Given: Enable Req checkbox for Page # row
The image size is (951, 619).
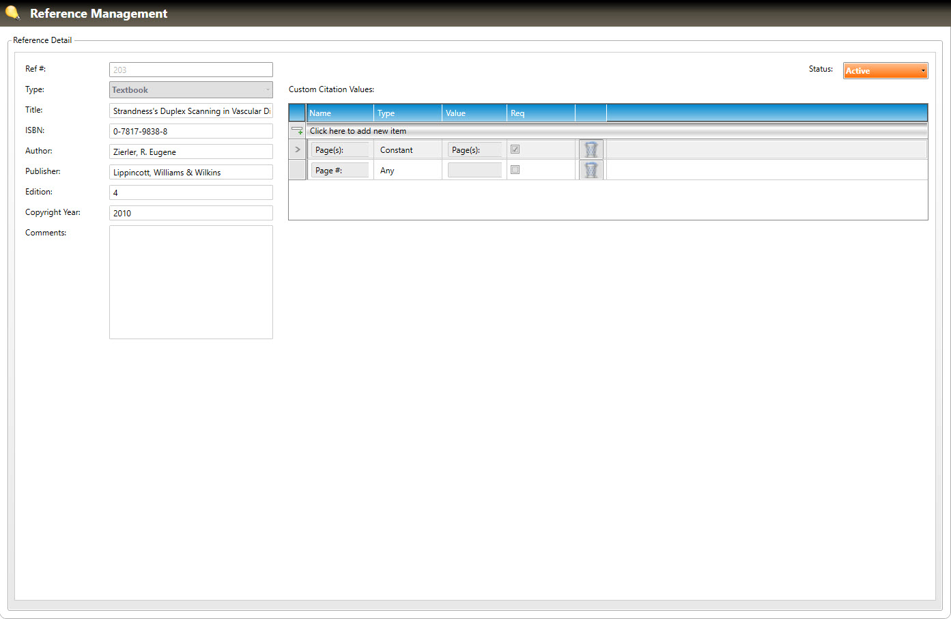Looking at the screenshot, I should click(515, 170).
